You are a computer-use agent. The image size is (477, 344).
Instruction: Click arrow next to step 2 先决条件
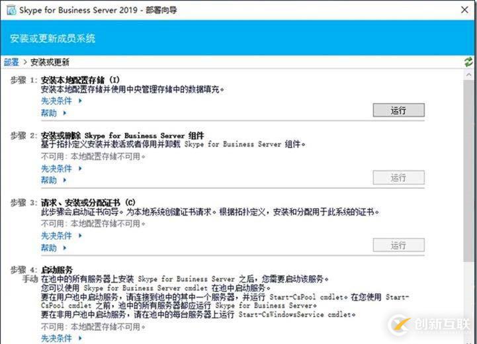[x=80, y=168]
